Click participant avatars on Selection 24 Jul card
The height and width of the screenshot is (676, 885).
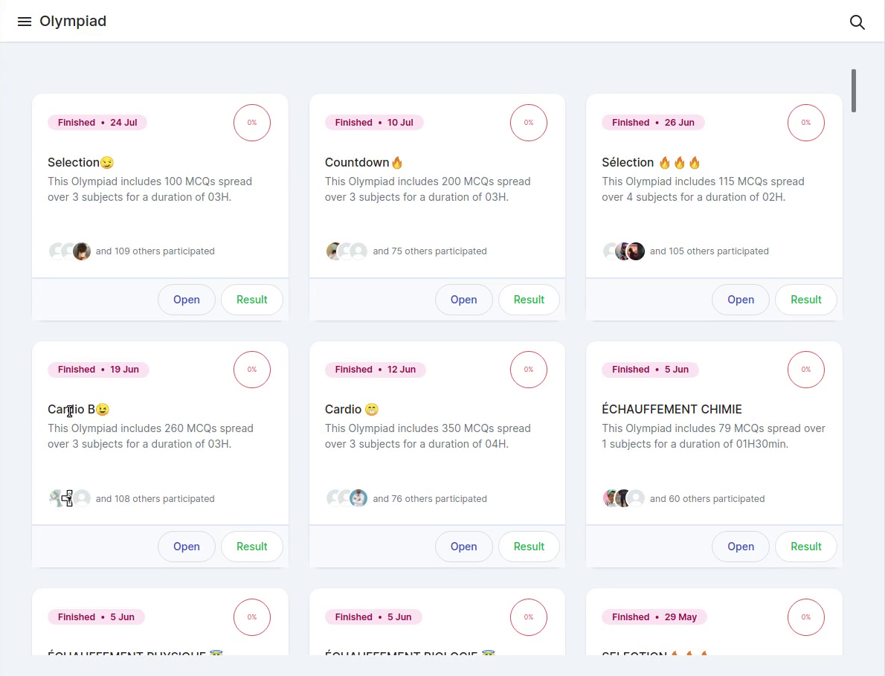click(x=70, y=251)
